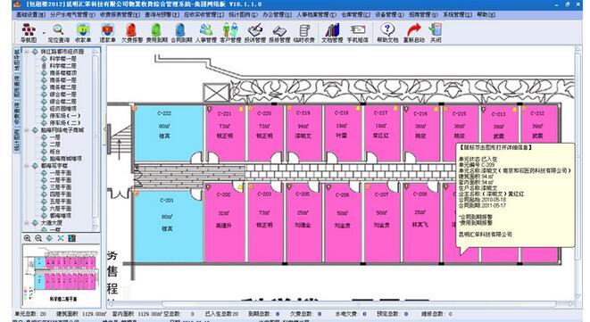Show 欠费报警 arrears alarm list
Viewport: 590px width, 322px height.
132,33
